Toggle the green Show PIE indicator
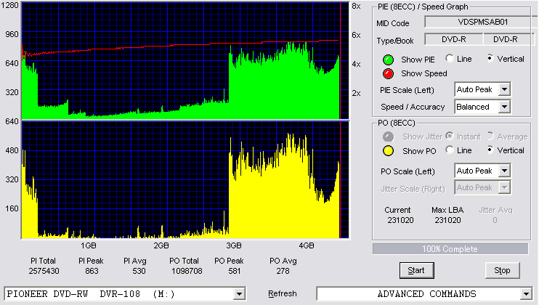Screen dimensions: 539x305 tap(388, 60)
